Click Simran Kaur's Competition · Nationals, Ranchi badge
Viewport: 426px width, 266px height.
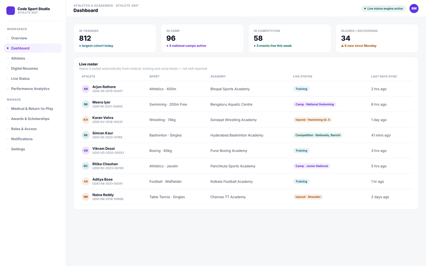click(318, 135)
